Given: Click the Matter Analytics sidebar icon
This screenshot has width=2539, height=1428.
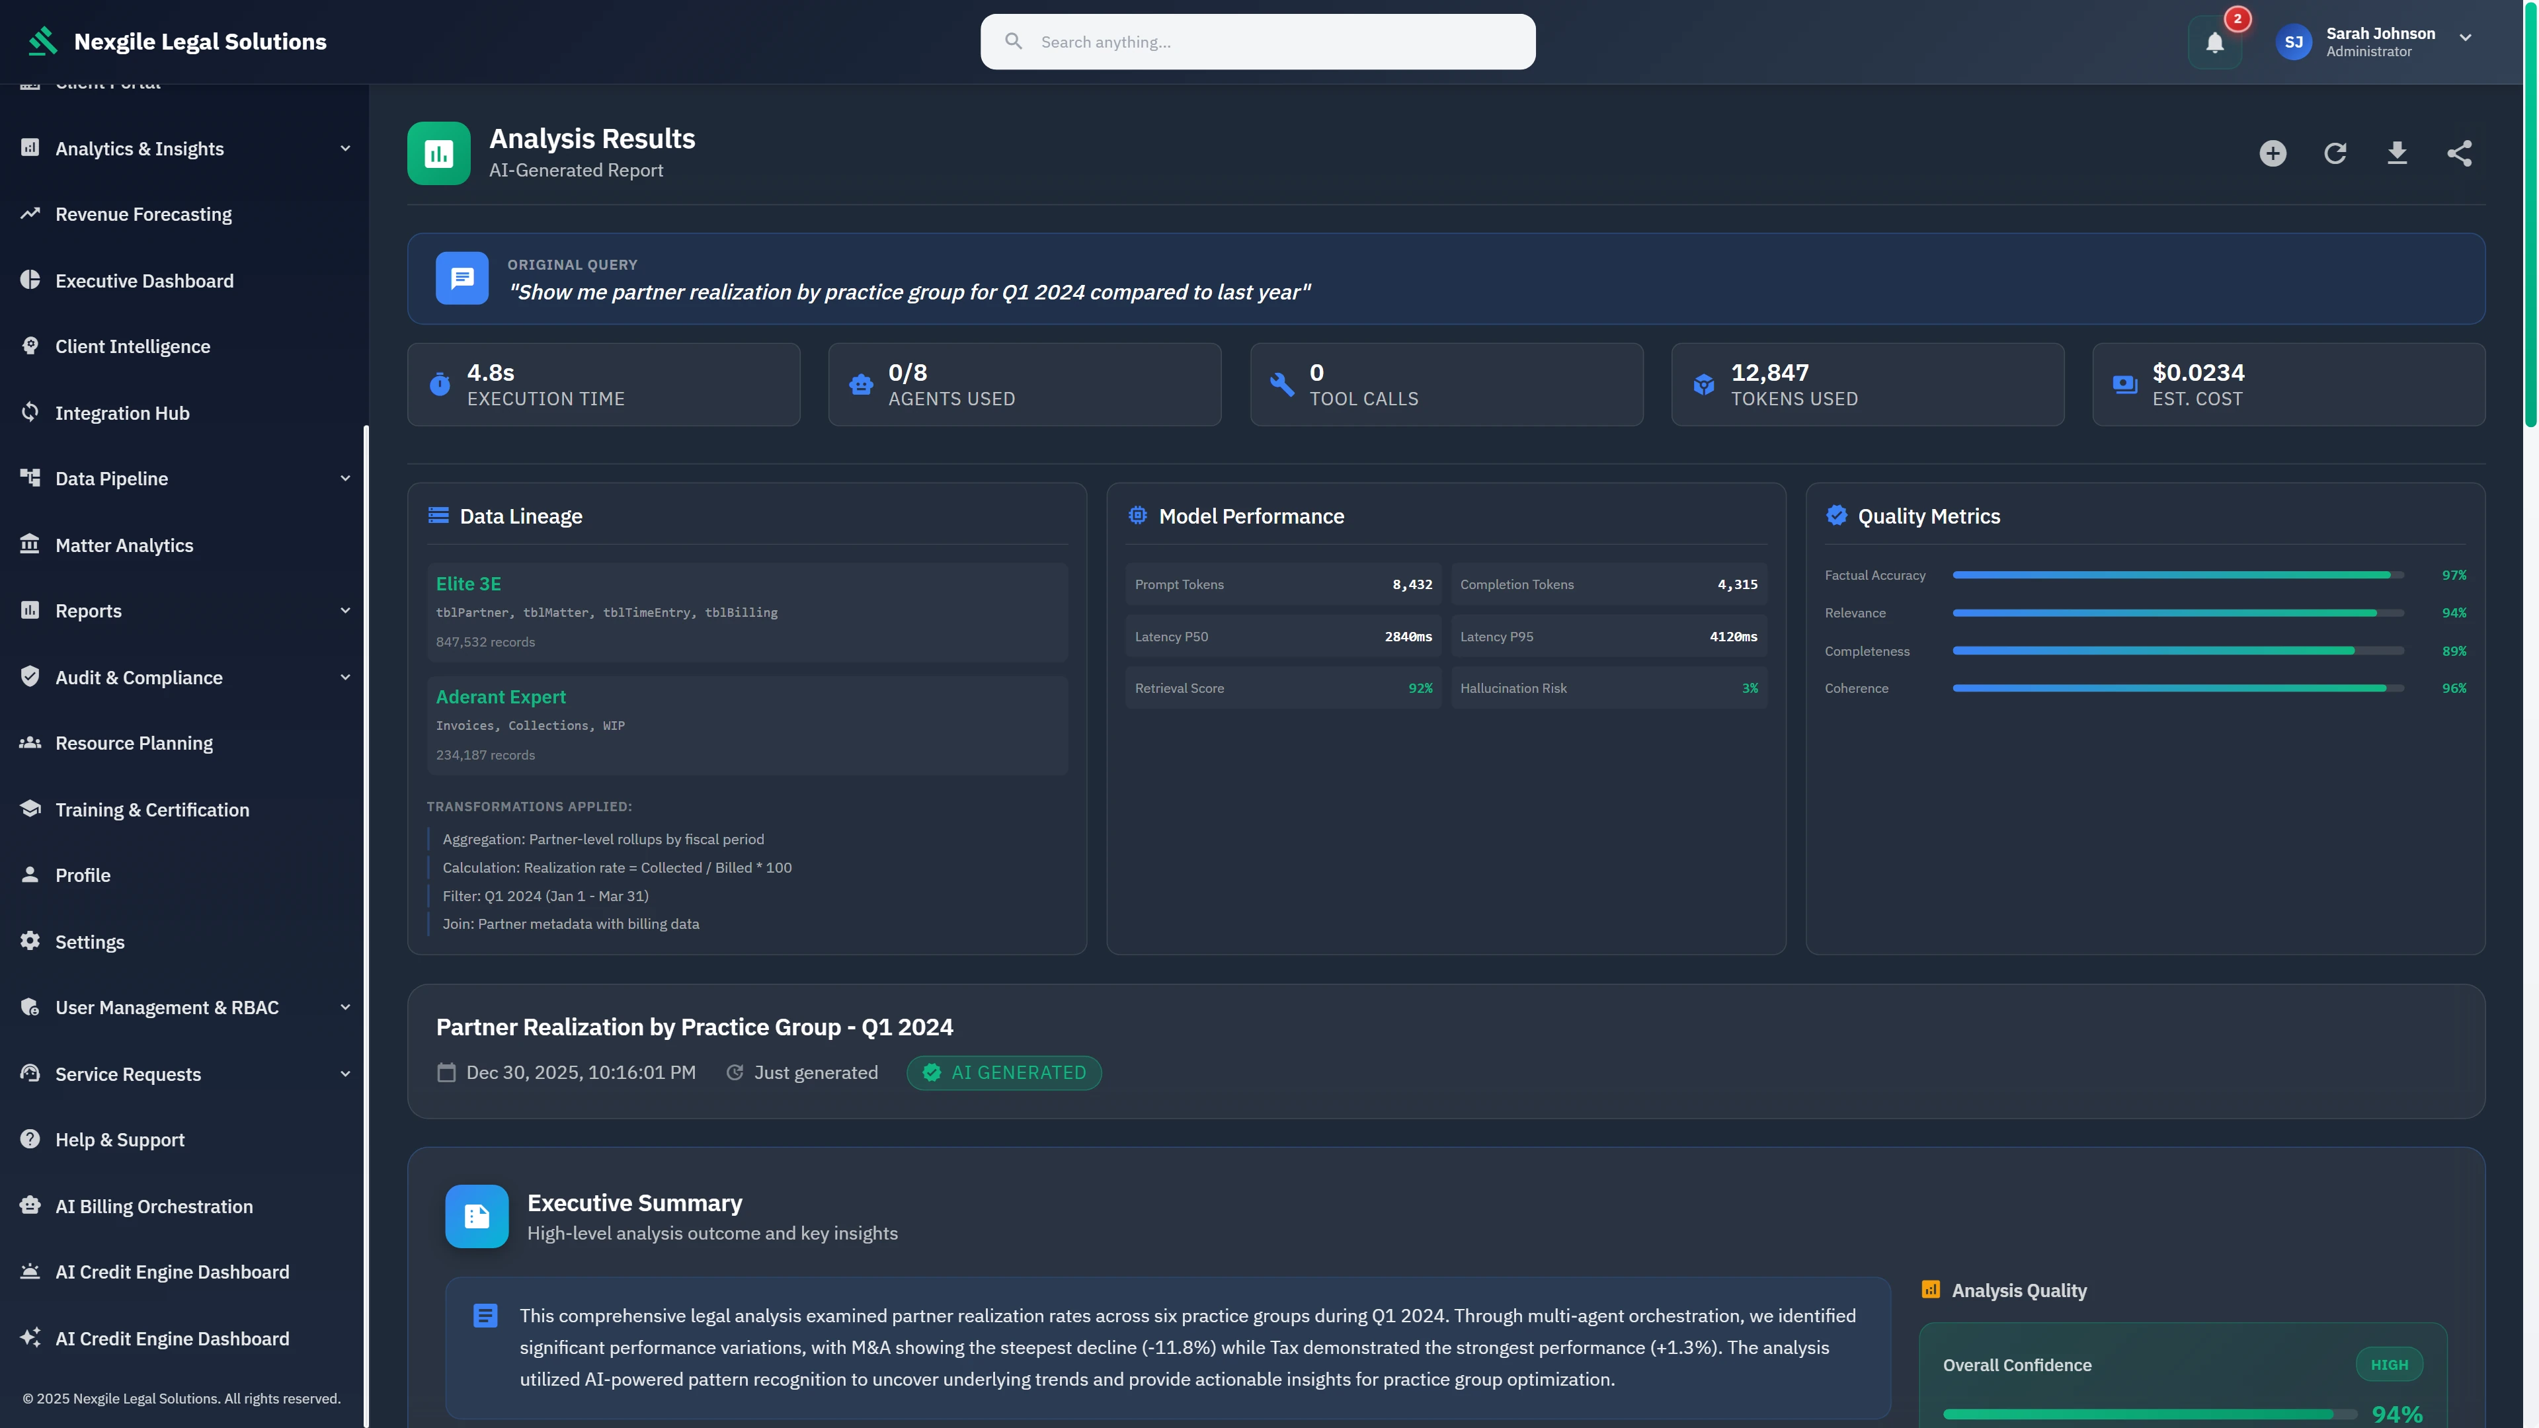Looking at the screenshot, I should coord(30,544).
